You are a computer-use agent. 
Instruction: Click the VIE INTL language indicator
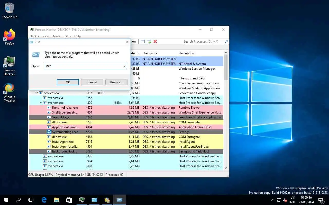(293, 200)
